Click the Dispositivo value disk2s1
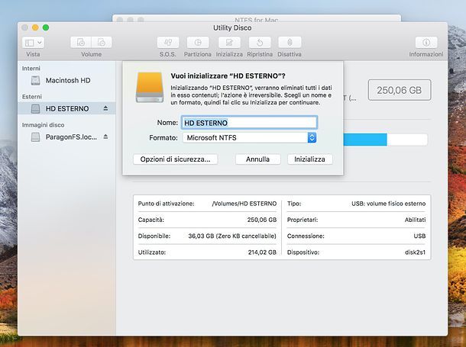The height and width of the screenshot is (347, 466). (x=415, y=252)
